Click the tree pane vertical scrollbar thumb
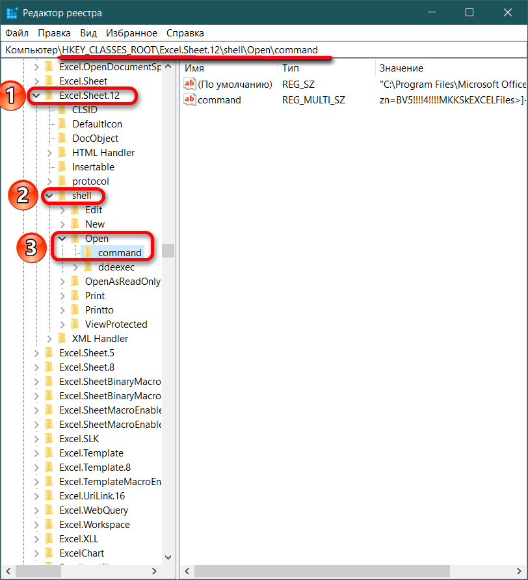The image size is (528, 580). 168,250
